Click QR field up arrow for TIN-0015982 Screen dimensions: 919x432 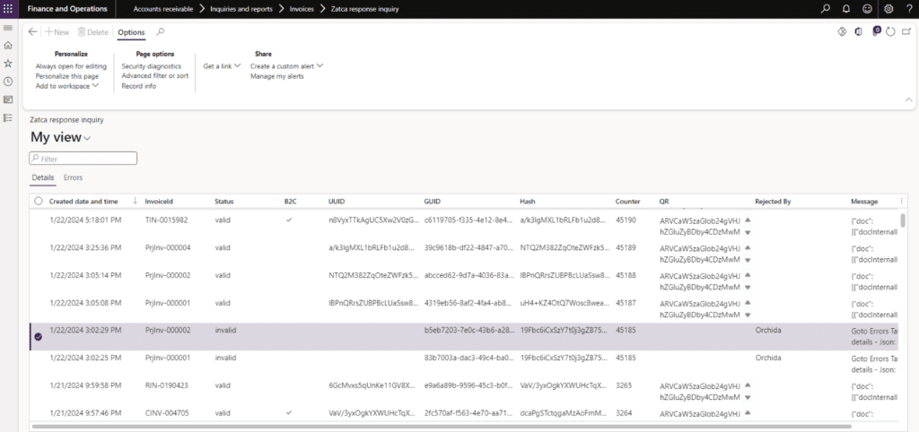748,220
